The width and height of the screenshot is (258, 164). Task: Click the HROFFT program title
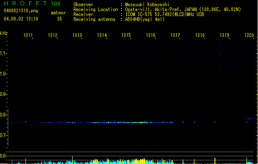tap(25, 3)
